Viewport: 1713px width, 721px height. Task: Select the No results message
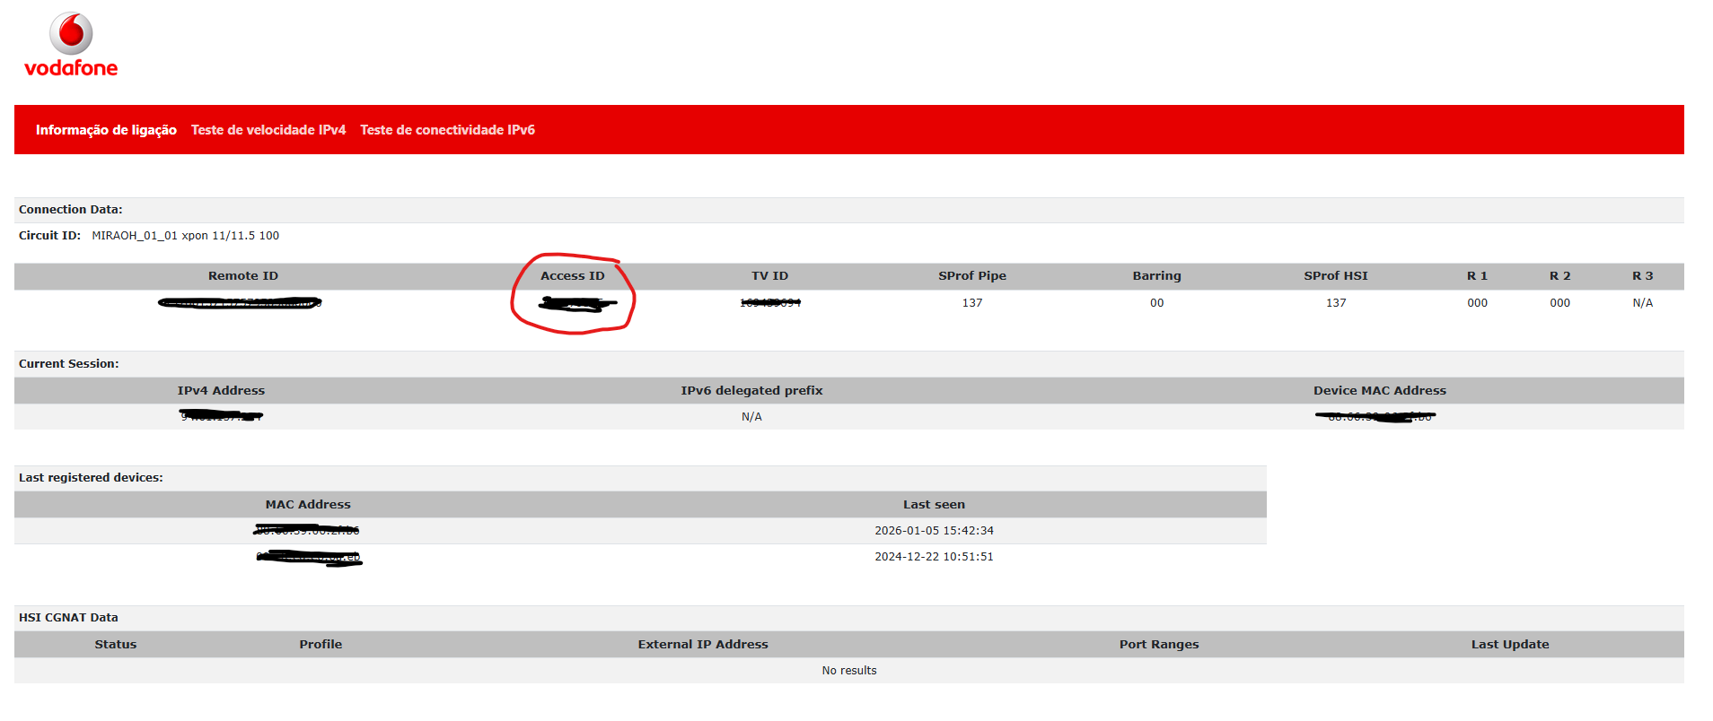pyautogui.click(x=849, y=671)
